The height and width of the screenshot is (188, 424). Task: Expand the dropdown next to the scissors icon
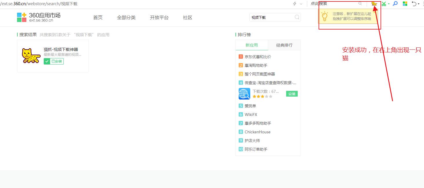click(389, 4)
